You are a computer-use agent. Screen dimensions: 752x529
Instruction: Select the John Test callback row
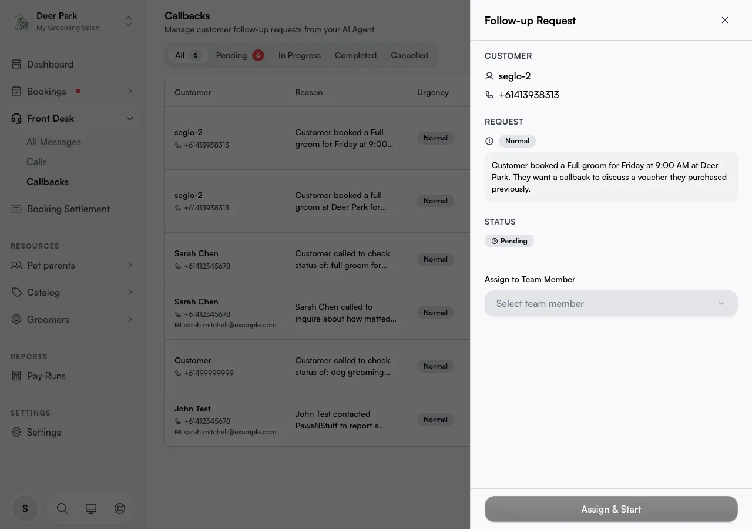pos(317,420)
